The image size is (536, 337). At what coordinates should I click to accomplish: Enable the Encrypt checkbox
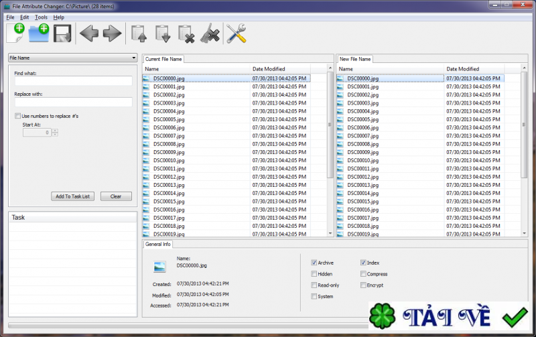click(x=363, y=285)
